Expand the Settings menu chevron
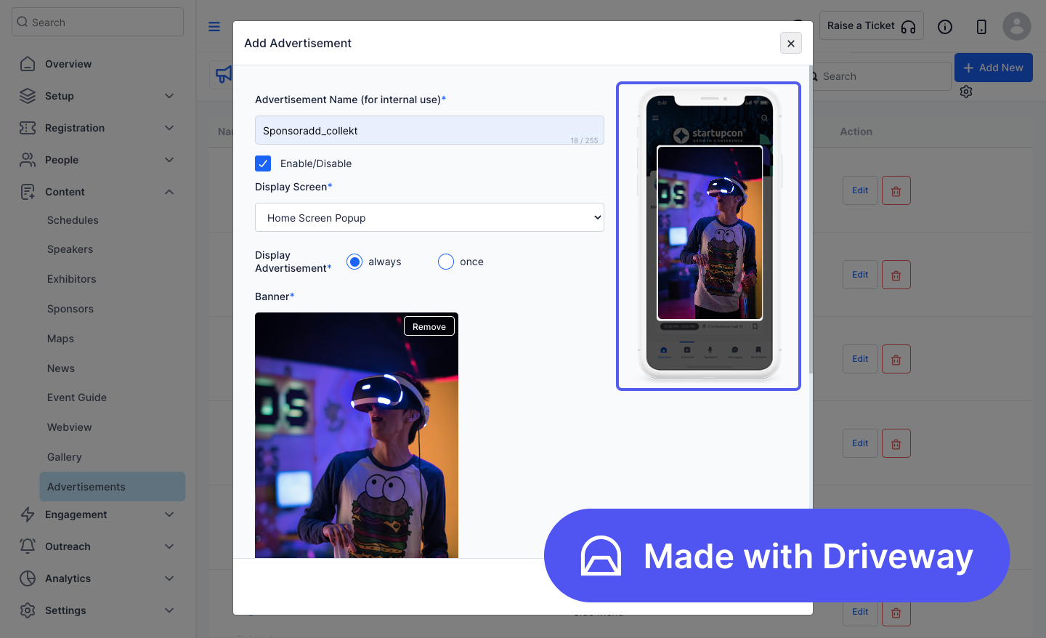Screen dimensions: 1046x638 pos(169,610)
